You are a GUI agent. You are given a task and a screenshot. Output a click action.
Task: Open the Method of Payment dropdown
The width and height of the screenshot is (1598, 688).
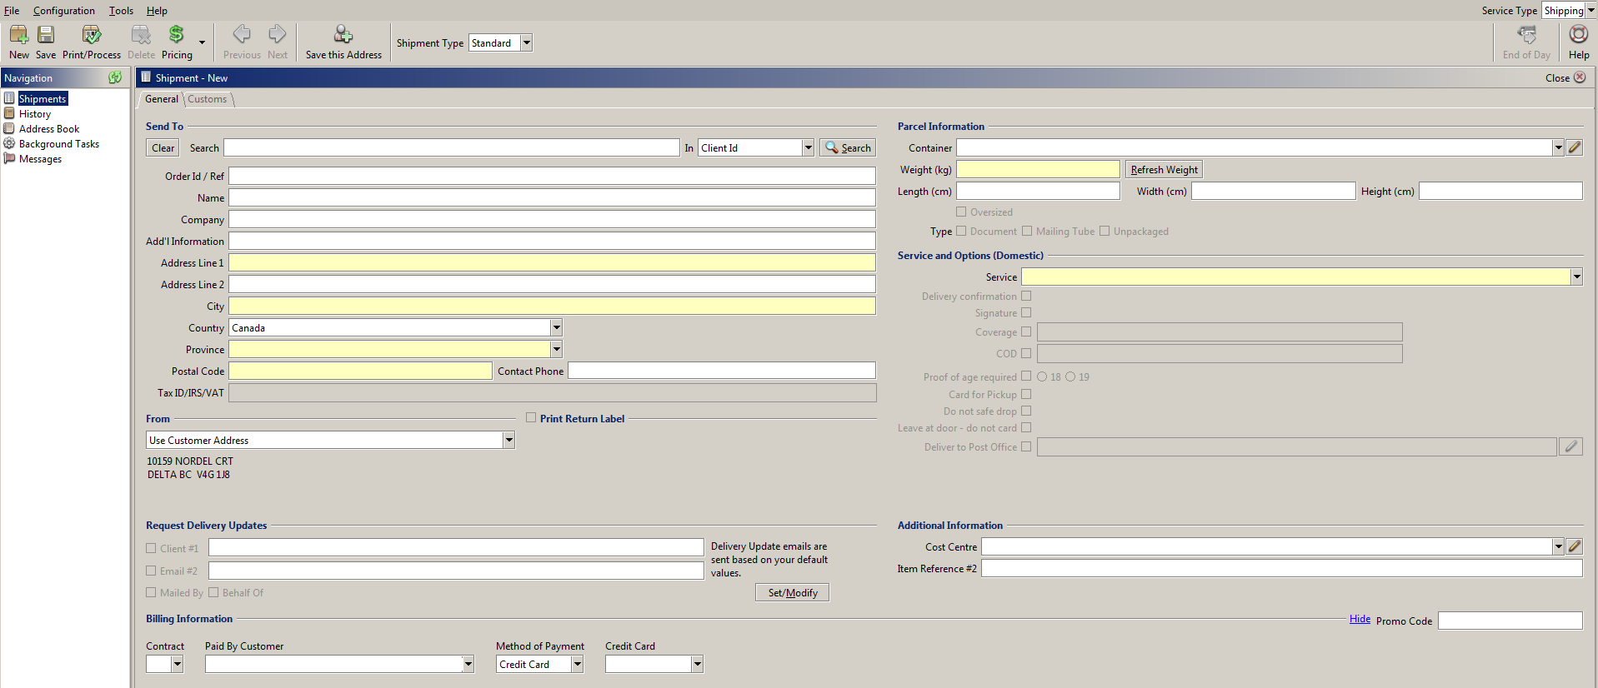click(577, 664)
